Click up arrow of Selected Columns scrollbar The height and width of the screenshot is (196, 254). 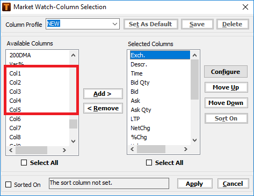(195, 55)
